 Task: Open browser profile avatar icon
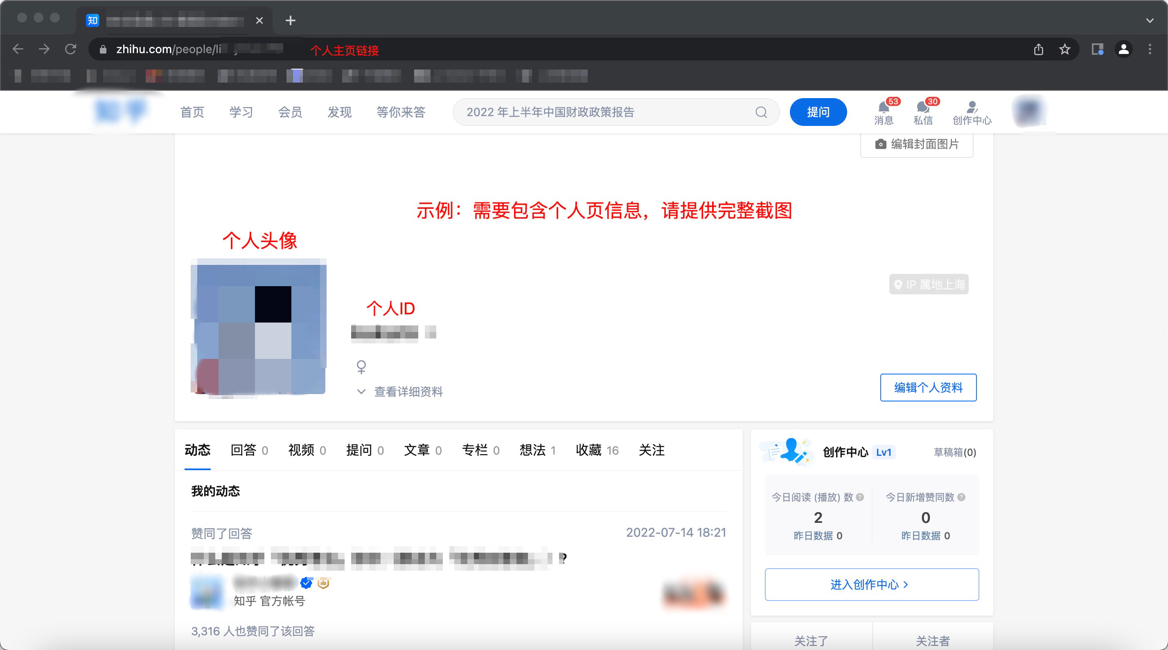pos(1123,49)
